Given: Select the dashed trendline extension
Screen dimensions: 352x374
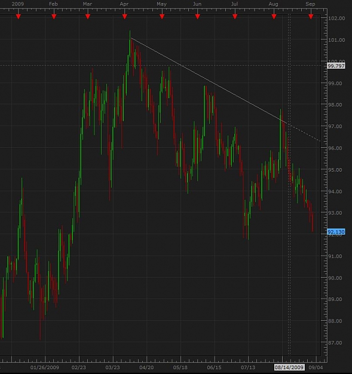Looking at the screenshot, I should pos(304,132).
